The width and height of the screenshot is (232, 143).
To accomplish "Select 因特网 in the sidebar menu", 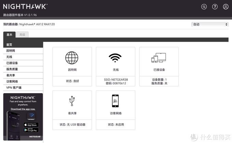I will click(x=23, y=51).
